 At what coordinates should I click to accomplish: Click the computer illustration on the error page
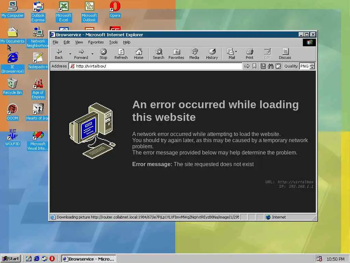pos(92,130)
